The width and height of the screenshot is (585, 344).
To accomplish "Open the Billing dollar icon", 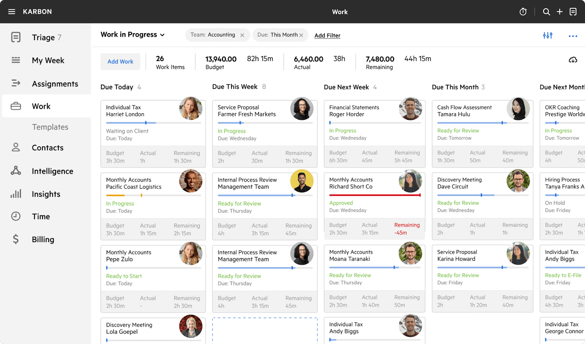I will (x=15, y=239).
